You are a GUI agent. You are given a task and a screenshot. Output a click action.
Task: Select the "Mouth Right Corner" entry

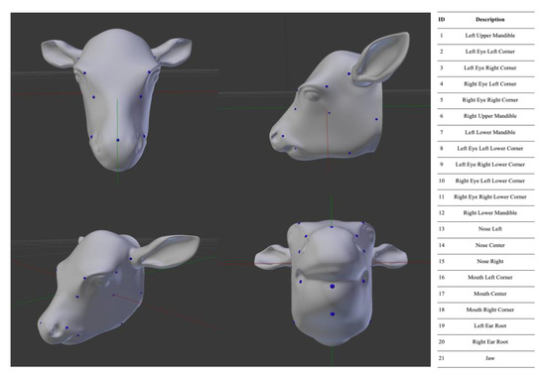(x=490, y=310)
